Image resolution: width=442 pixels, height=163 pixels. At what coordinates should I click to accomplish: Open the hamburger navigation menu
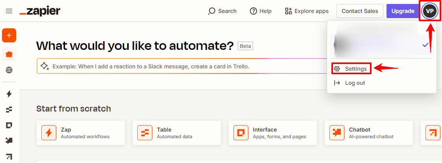tap(9, 11)
